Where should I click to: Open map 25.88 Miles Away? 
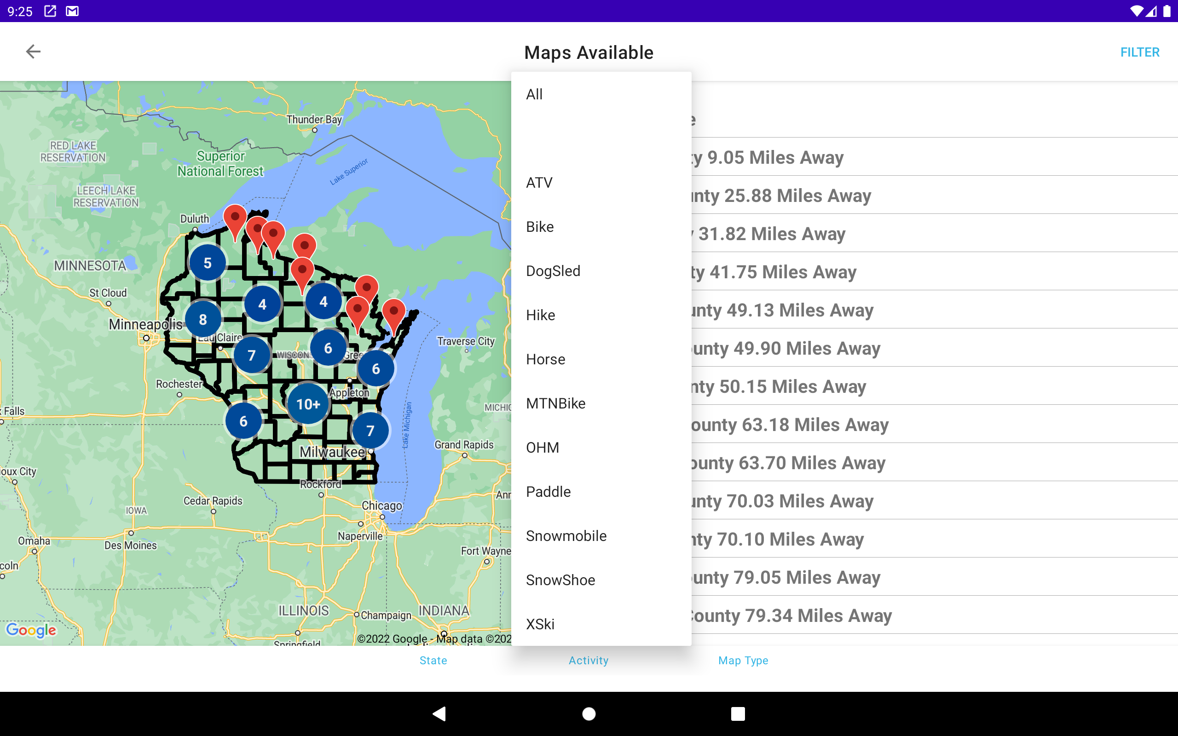(x=935, y=195)
